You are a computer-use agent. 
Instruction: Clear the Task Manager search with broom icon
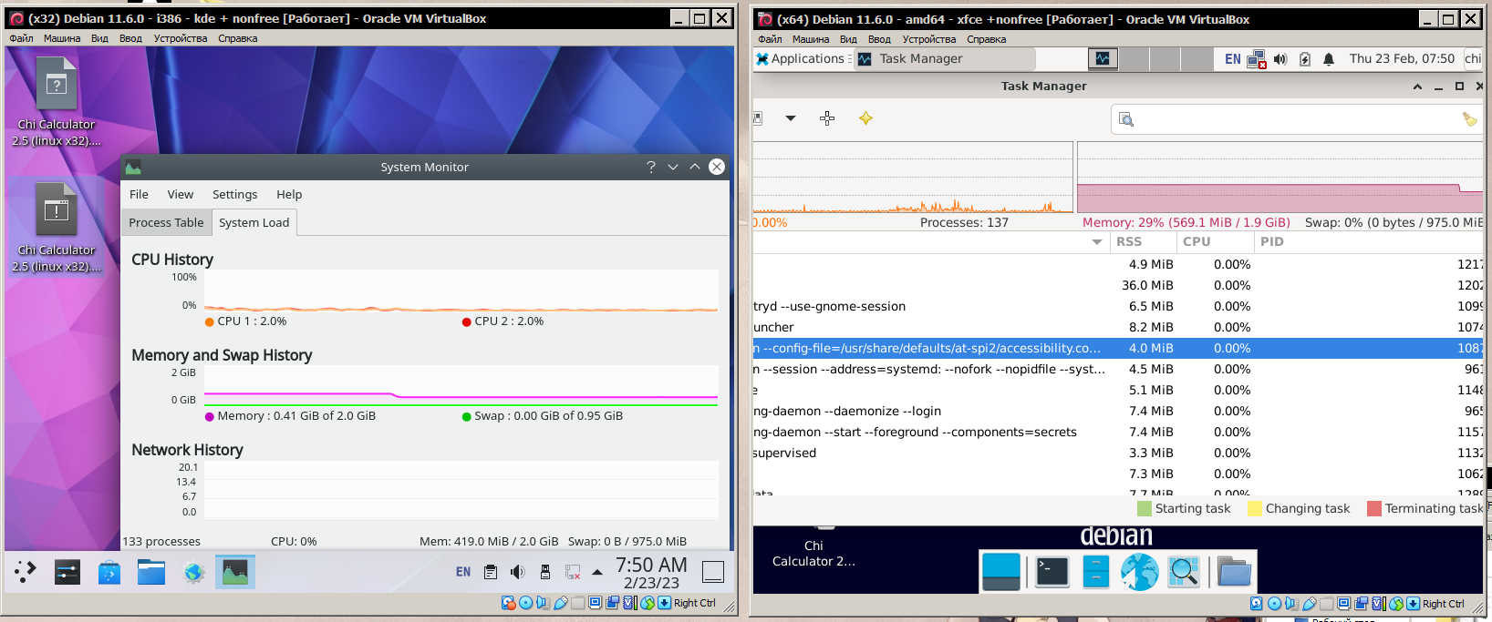tap(1469, 119)
